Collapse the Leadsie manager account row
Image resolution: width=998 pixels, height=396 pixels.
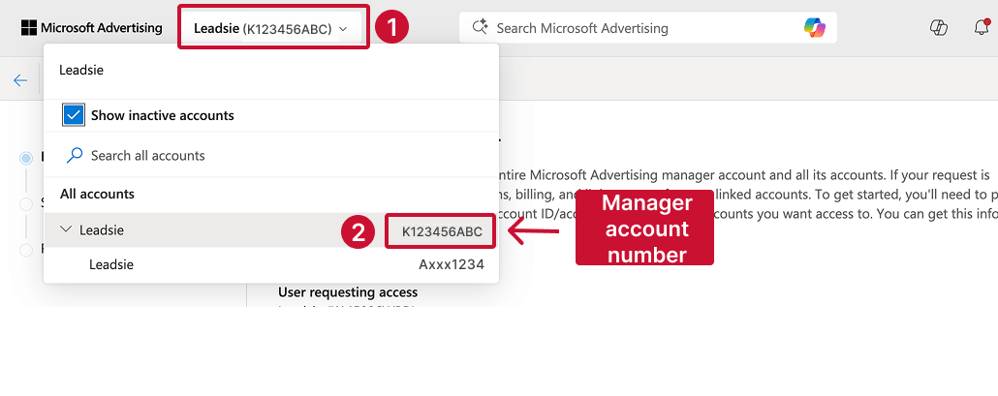point(66,229)
